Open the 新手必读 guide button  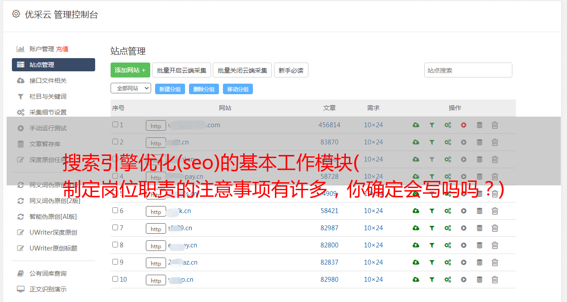(291, 70)
